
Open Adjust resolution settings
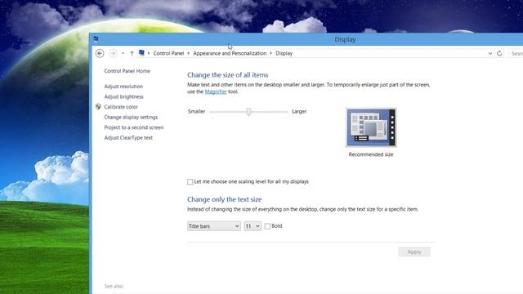(x=123, y=87)
